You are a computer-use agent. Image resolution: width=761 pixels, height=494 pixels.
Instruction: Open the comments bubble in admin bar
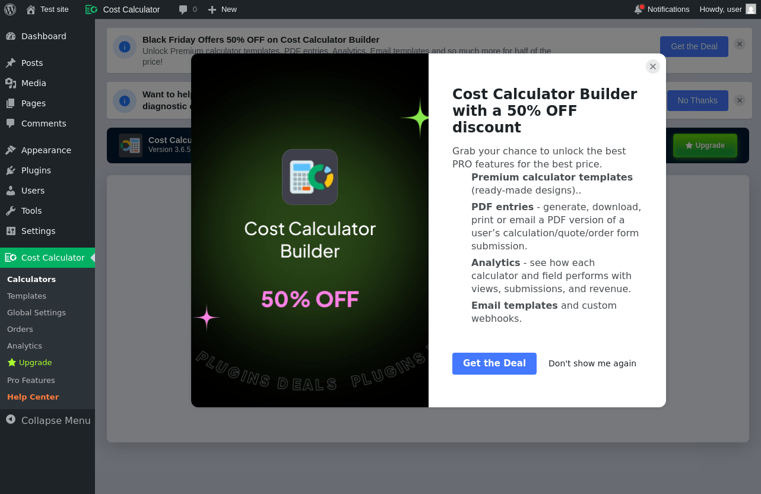tap(188, 9)
